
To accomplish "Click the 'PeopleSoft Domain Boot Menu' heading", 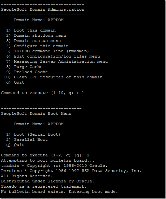I will click(36, 113).
